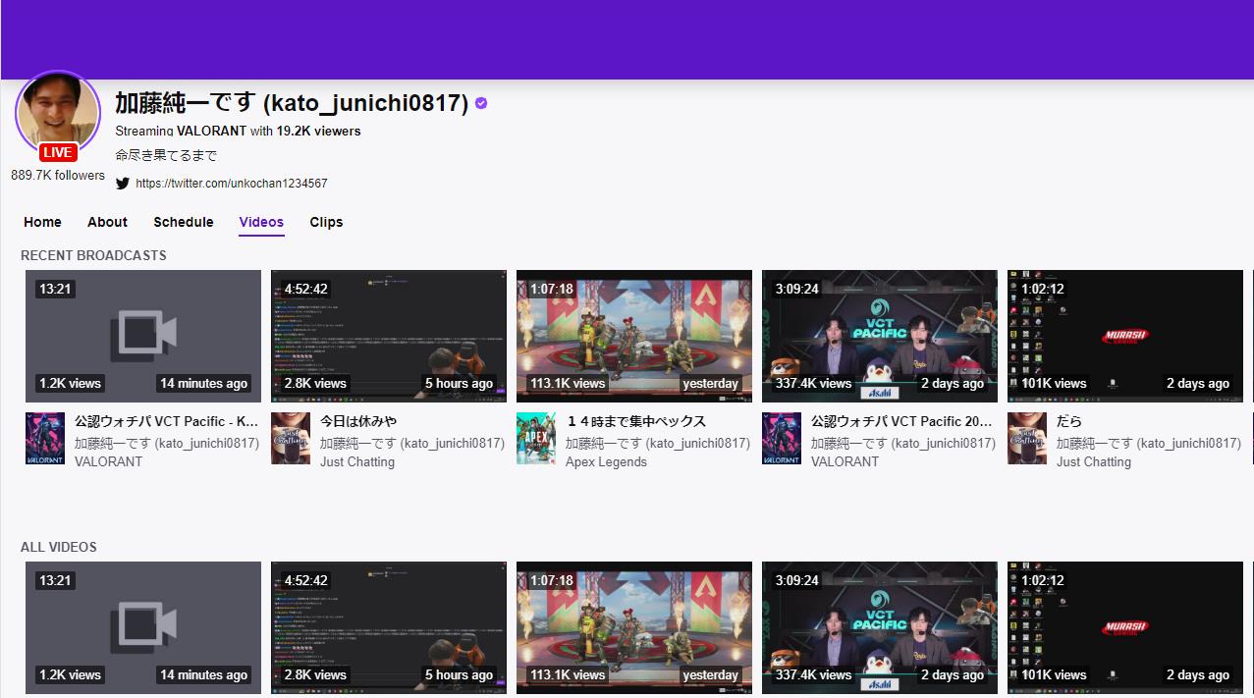Image resolution: width=1254 pixels, height=698 pixels.
Task: Click VALORANT box art beside 公認ウォチパ VCT Pacific - K...
Action: tap(45, 438)
